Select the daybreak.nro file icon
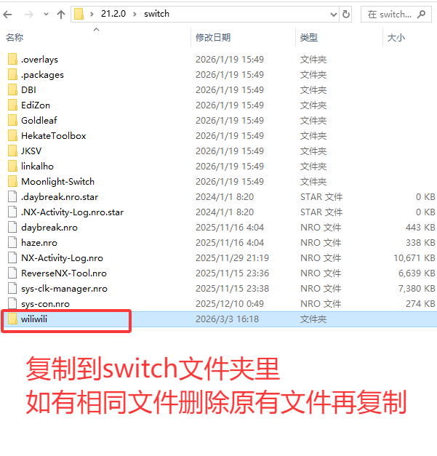Screen dimensions: 437x456 [x=12, y=228]
